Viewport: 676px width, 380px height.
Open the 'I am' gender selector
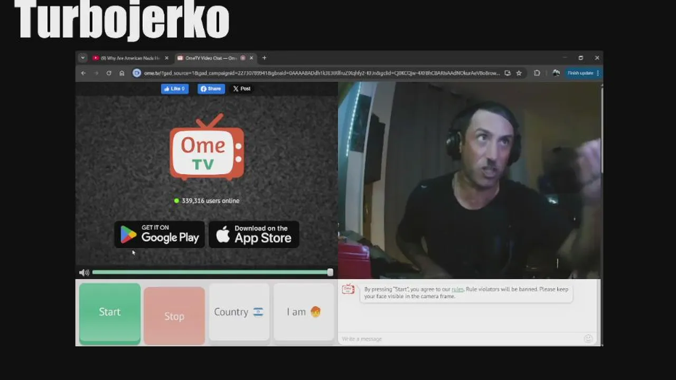[x=304, y=312]
